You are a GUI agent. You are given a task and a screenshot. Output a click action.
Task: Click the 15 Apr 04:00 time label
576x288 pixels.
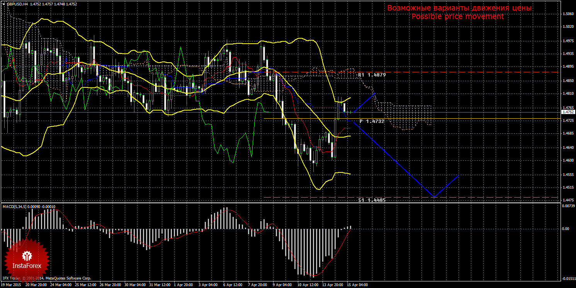pyautogui.click(x=357, y=285)
